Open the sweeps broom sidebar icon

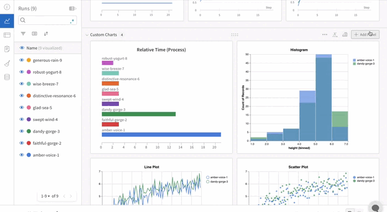(x=7, y=63)
